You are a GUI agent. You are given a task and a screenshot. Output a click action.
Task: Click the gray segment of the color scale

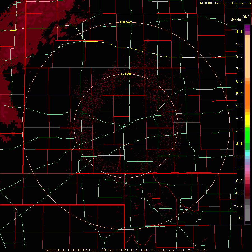pyautogui.click(x=247, y=211)
